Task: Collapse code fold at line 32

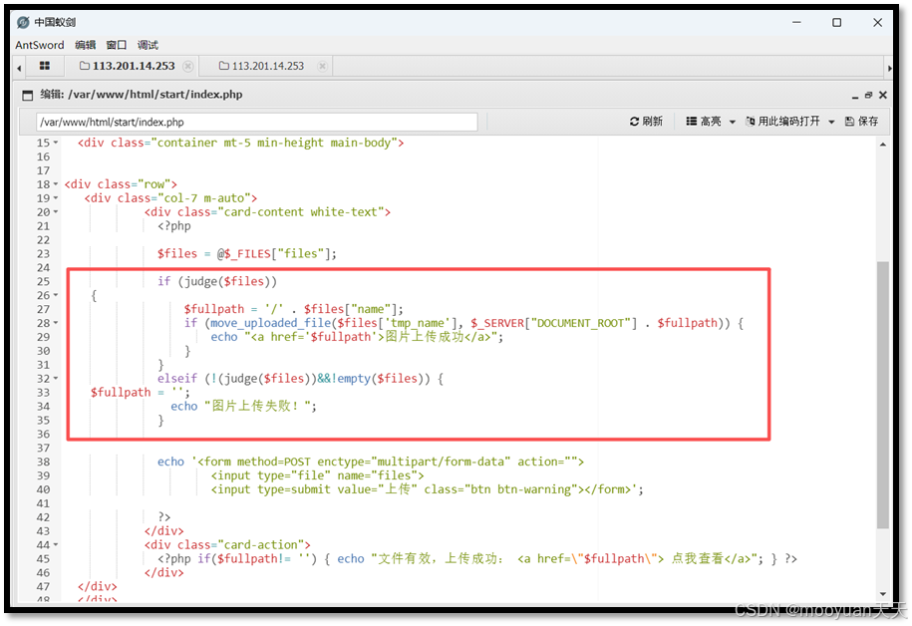Action: click(56, 379)
